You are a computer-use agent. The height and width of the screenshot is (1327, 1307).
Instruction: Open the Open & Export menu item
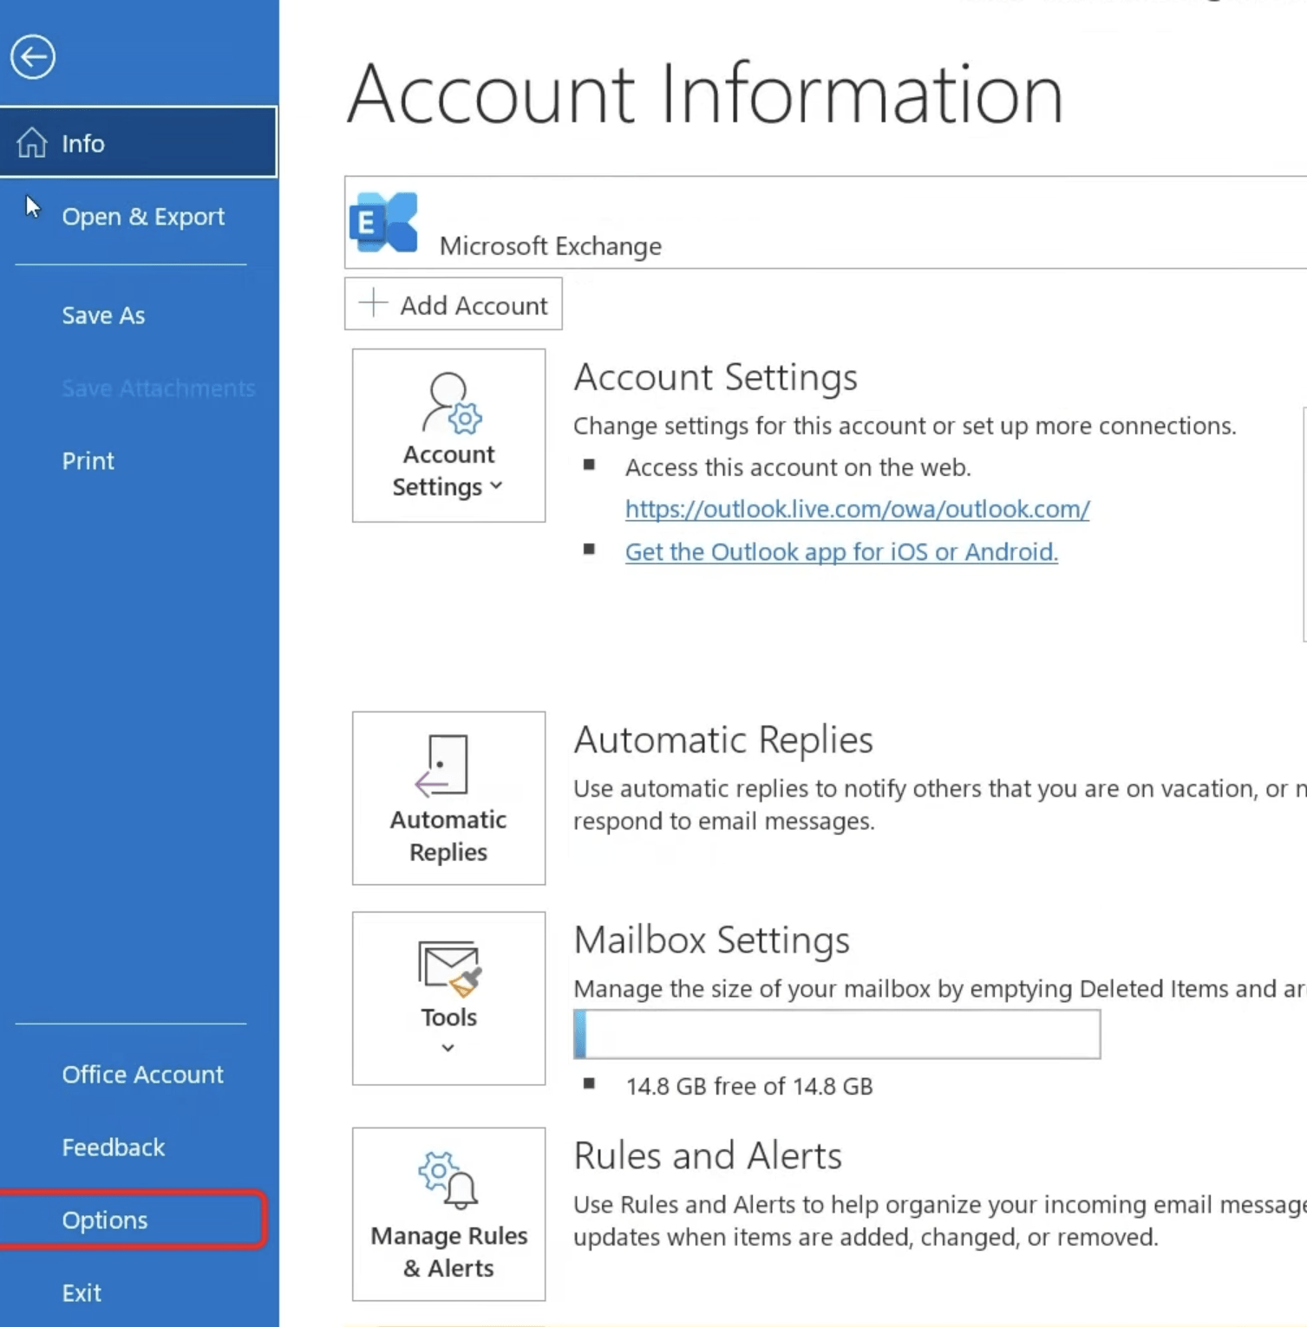coord(143,216)
